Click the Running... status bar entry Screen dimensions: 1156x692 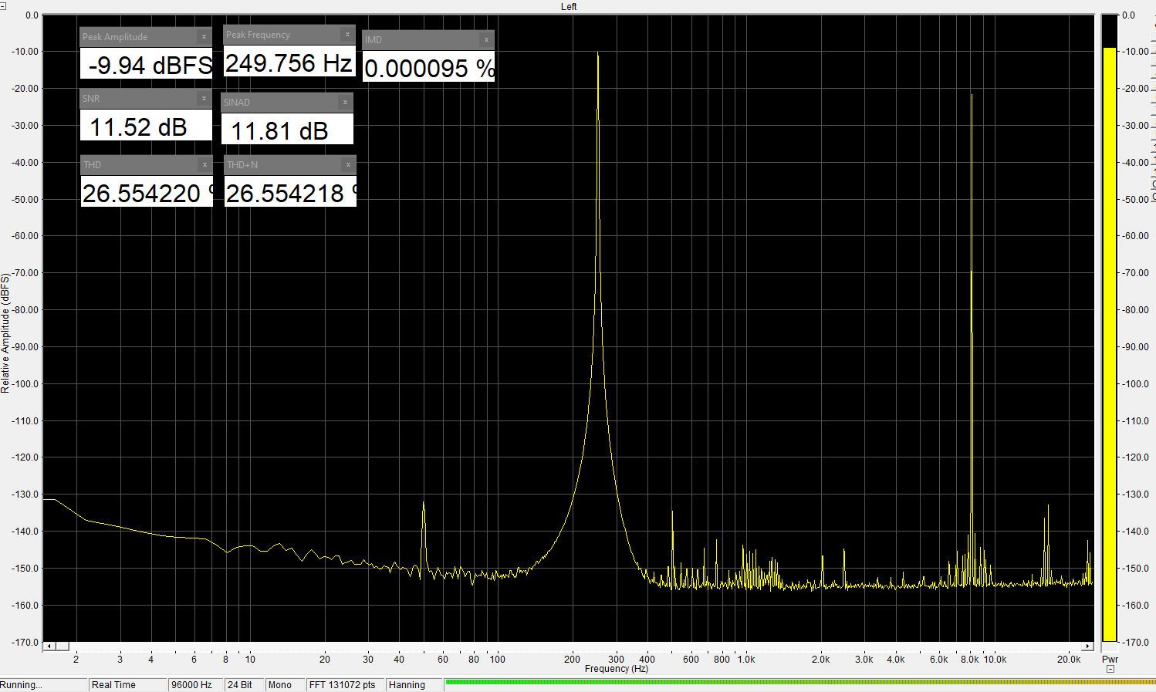click(x=44, y=685)
